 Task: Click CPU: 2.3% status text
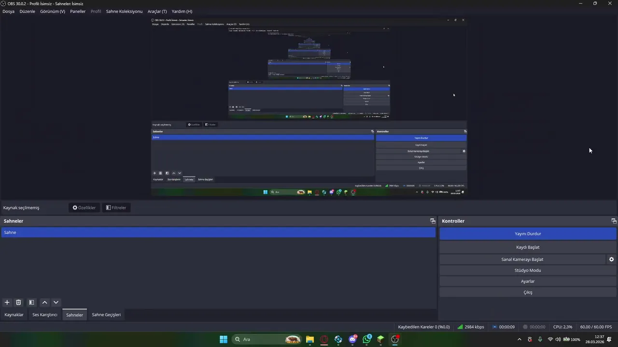(563, 327)
